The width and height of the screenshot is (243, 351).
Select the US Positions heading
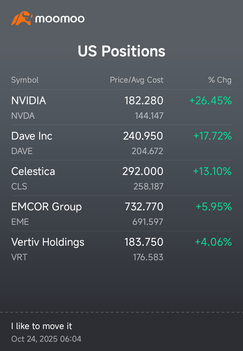(x=121, y=51)
